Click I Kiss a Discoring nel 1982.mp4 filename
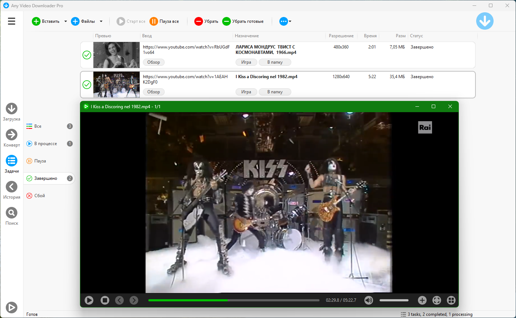 [x=266, y=77]
